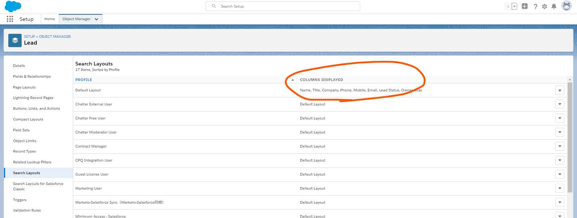577x218 pixels.
Task: Open the Marketing User row dropdown
Action: [x=560, y=189]
